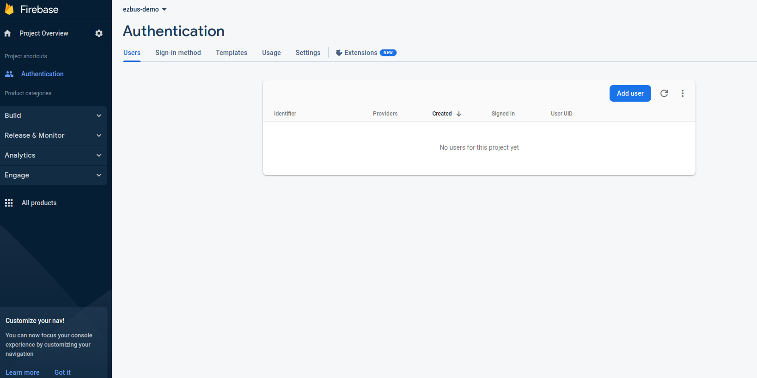
Task: Open the Usage tab
Action: 271,53
